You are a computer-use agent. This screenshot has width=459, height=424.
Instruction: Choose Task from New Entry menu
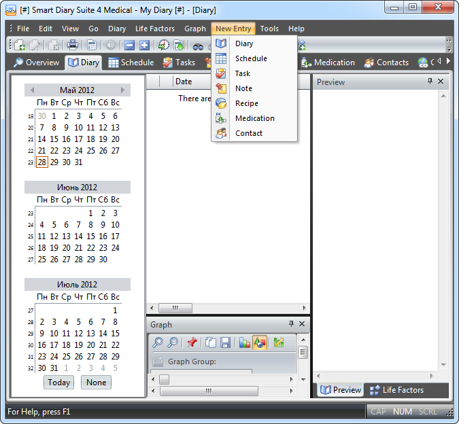[x=254, y=73]
